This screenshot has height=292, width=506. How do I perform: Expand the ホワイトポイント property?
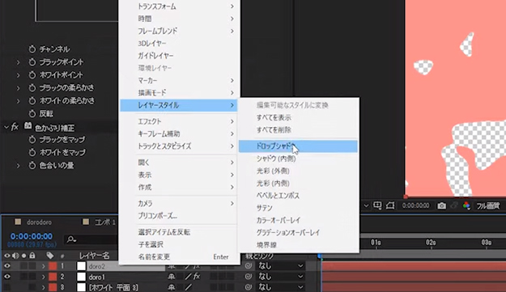(x=18, y=75)
